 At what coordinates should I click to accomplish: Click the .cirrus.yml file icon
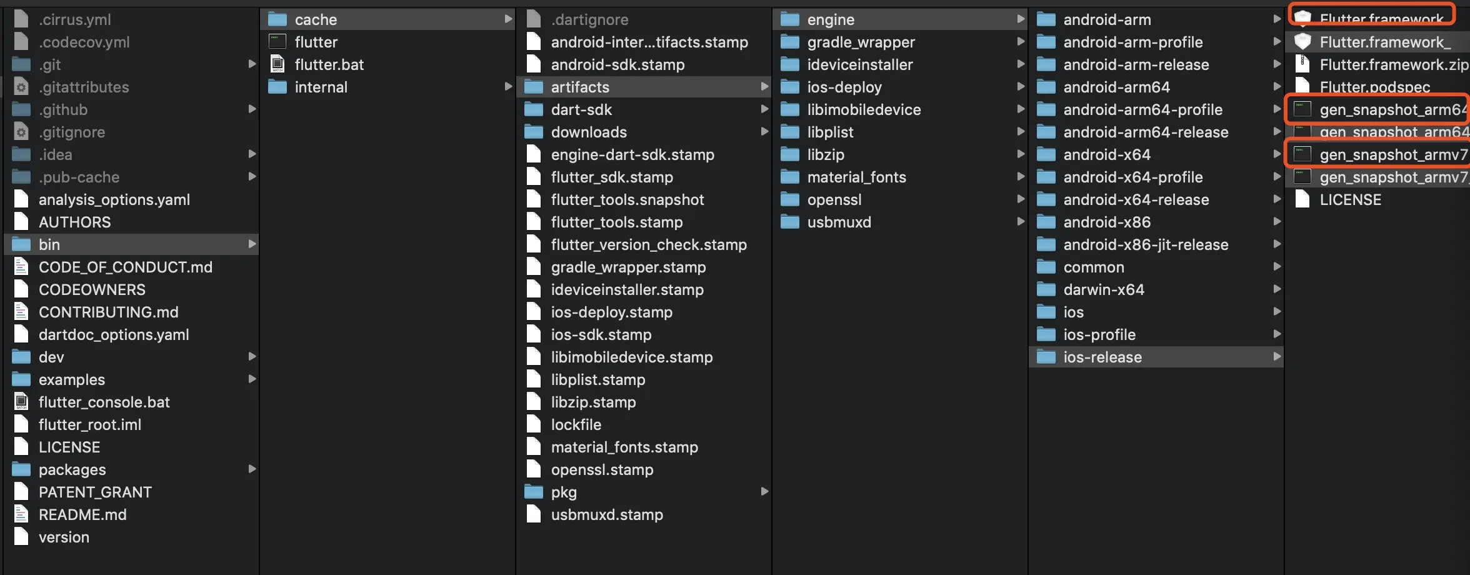pos(21,19)
